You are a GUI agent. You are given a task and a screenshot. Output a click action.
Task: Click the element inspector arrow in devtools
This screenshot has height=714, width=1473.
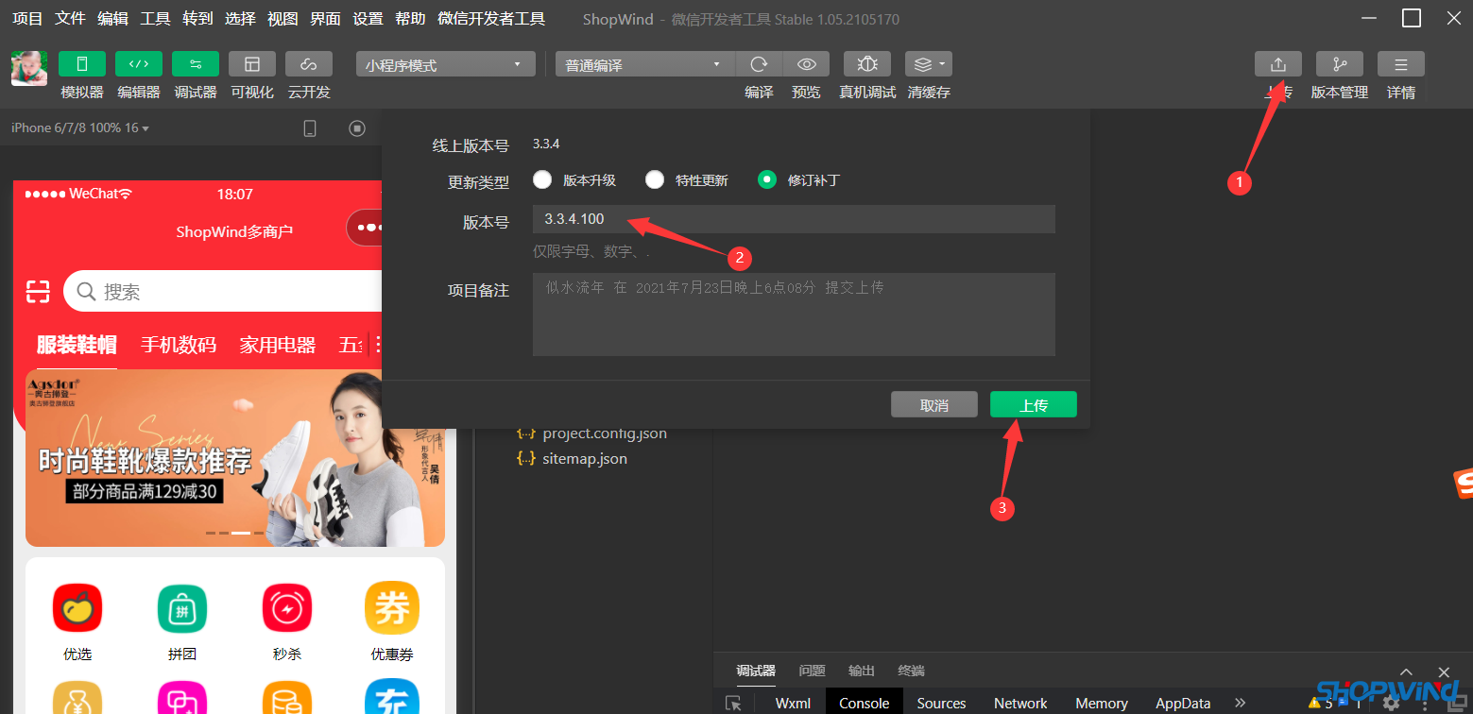pos(733,703)
